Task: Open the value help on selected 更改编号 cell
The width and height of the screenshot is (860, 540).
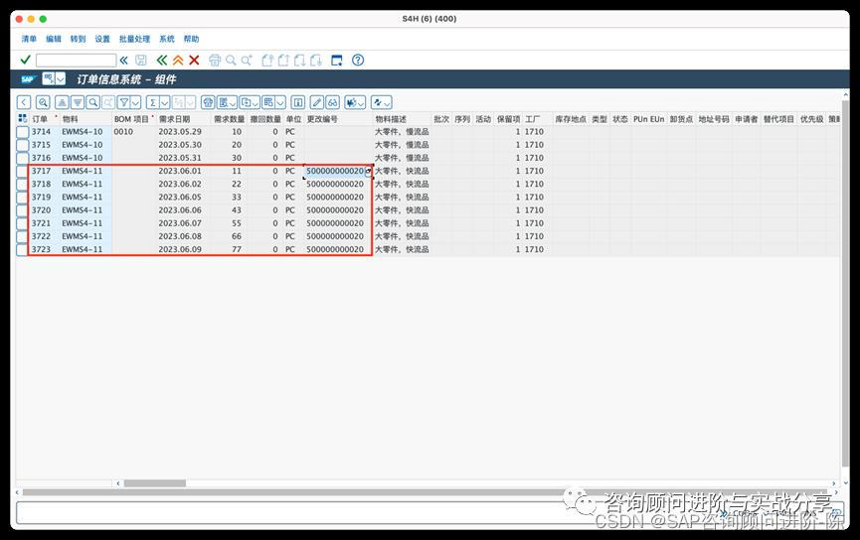Action: (x=369, y=171)
